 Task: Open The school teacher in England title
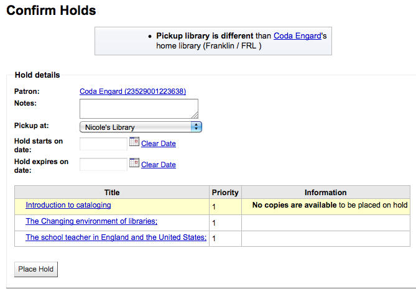(116, 237)
